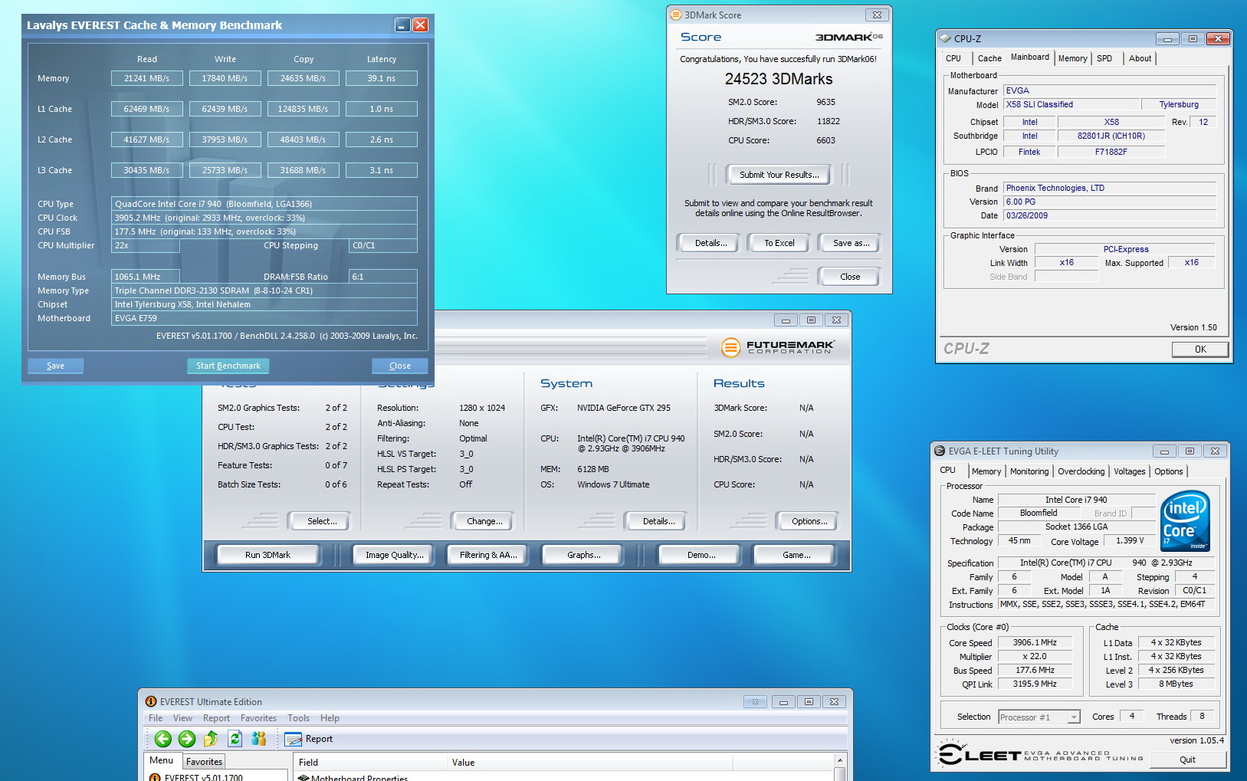Viewport: 1247px width, 781px height.
Task: Open the View menu in EVEREST
Action: (182, 718)
